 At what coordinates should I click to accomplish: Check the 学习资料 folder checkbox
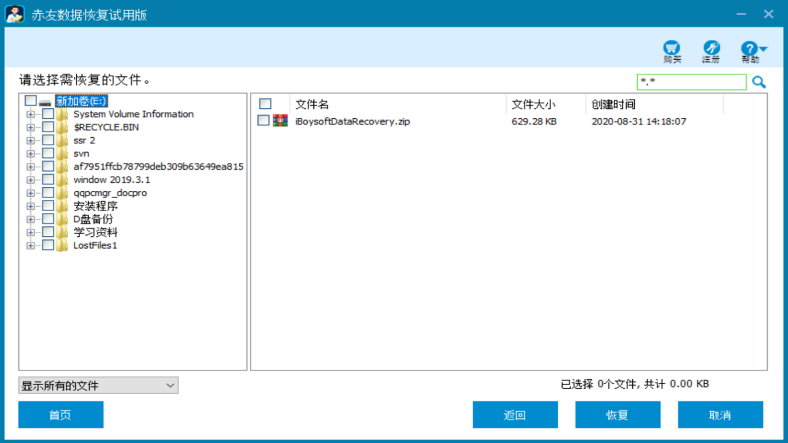point(48,232)
